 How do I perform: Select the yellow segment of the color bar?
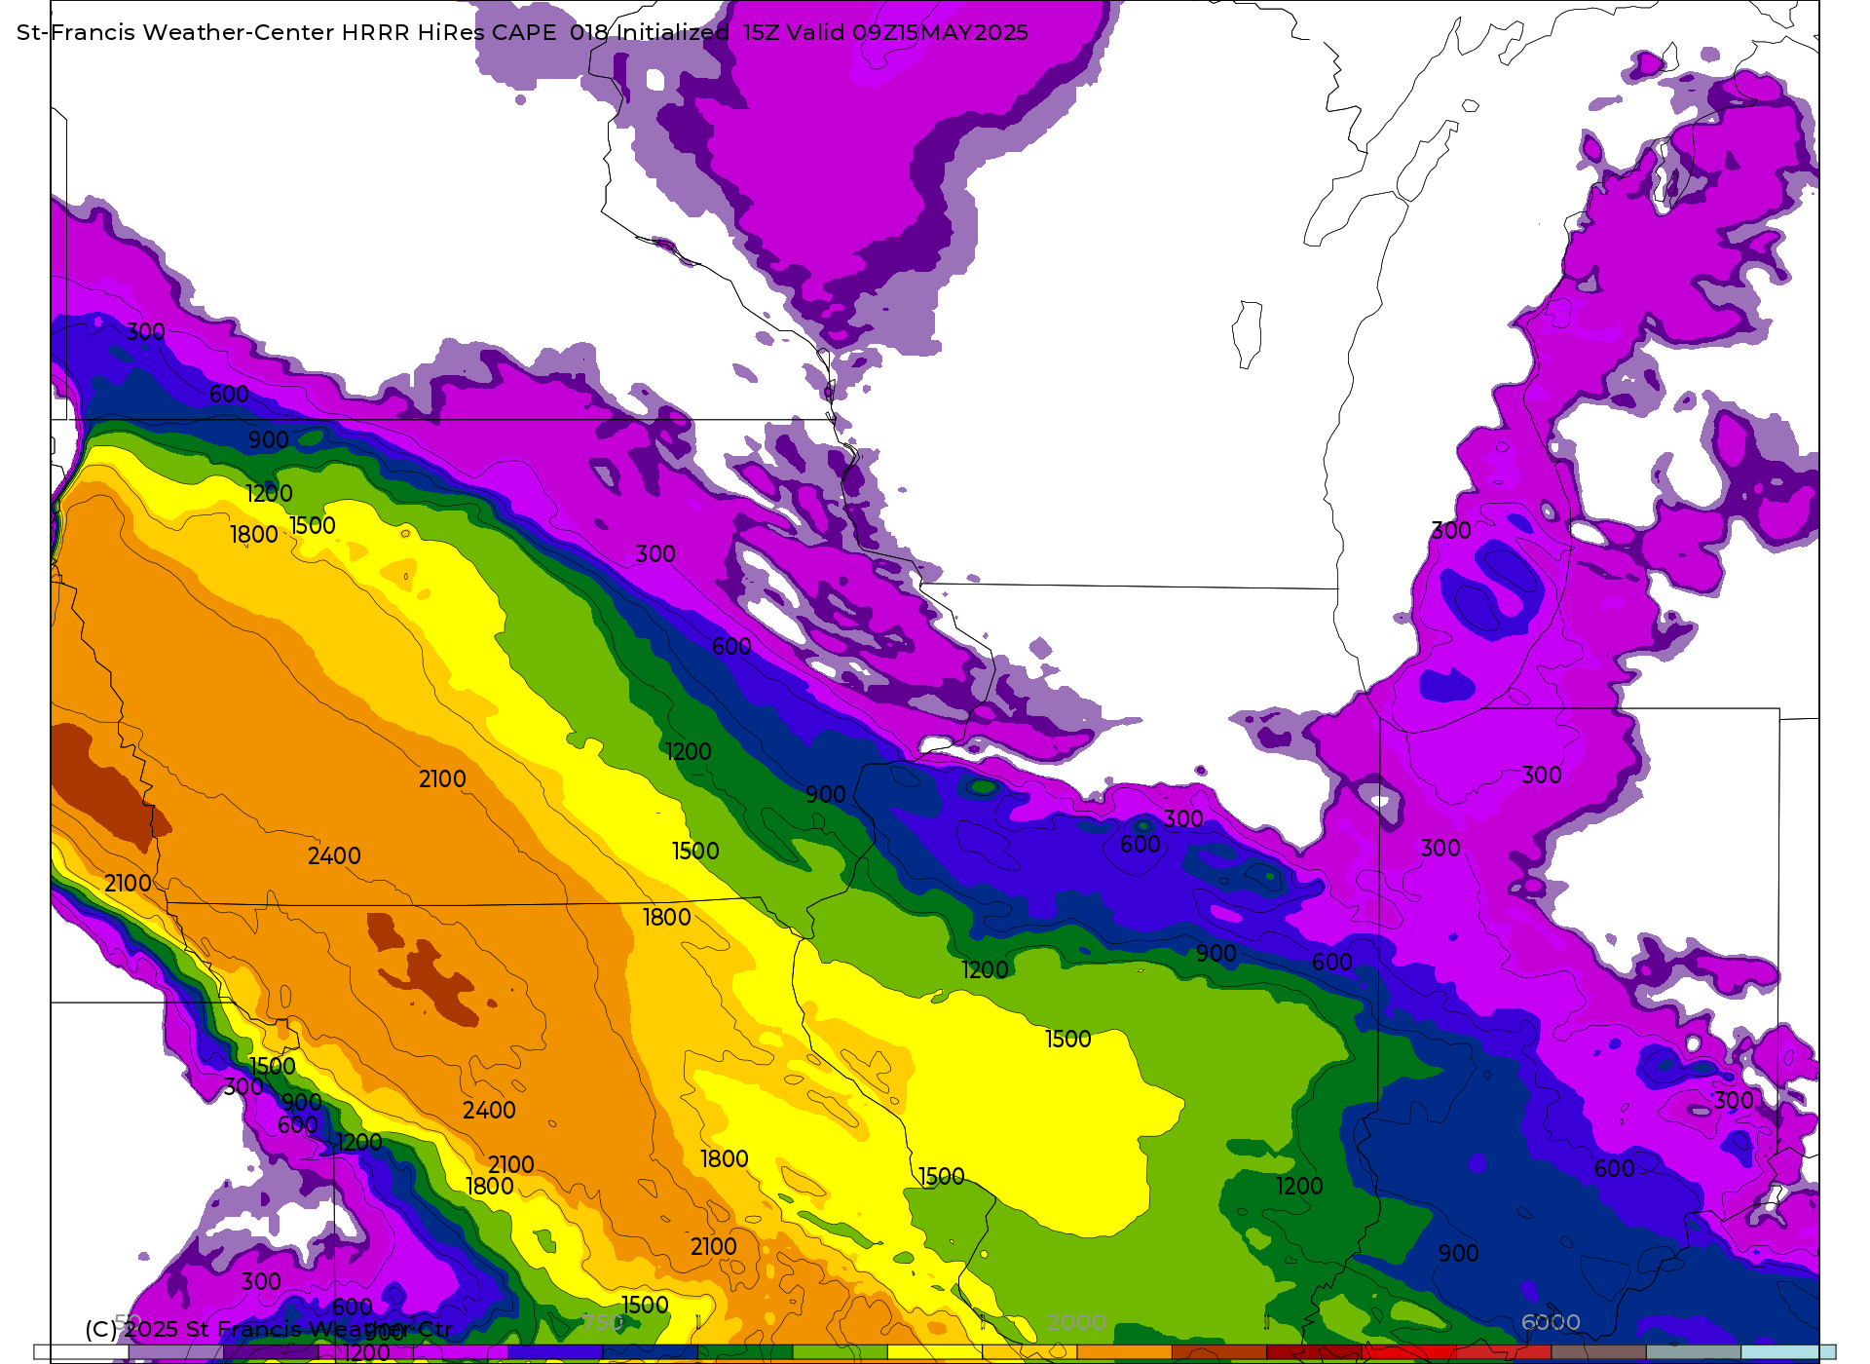935,1352
